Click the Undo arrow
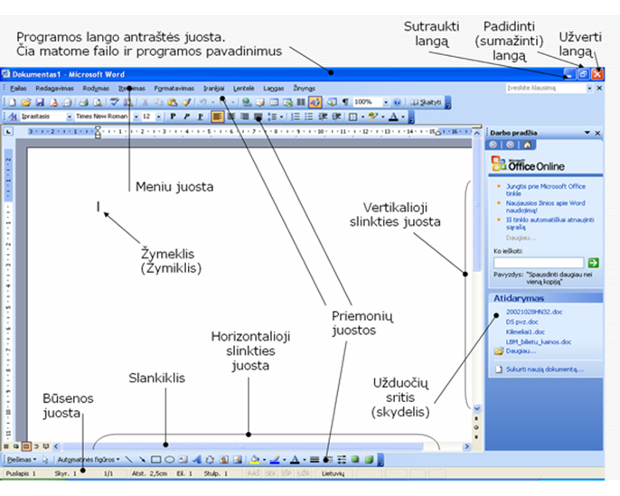Screen dimensions: 620x496 point(202,102)
